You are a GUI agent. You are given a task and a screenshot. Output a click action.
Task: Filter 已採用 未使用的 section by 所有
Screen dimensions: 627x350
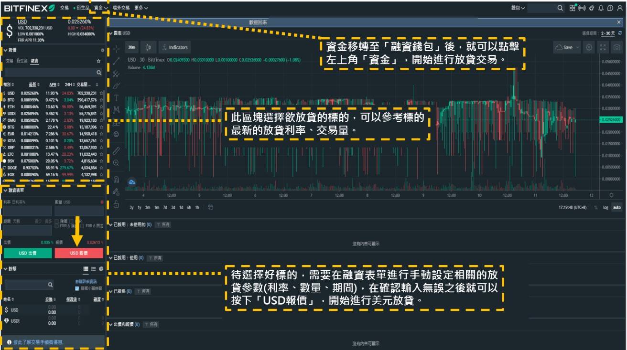(x=162, y=224)
